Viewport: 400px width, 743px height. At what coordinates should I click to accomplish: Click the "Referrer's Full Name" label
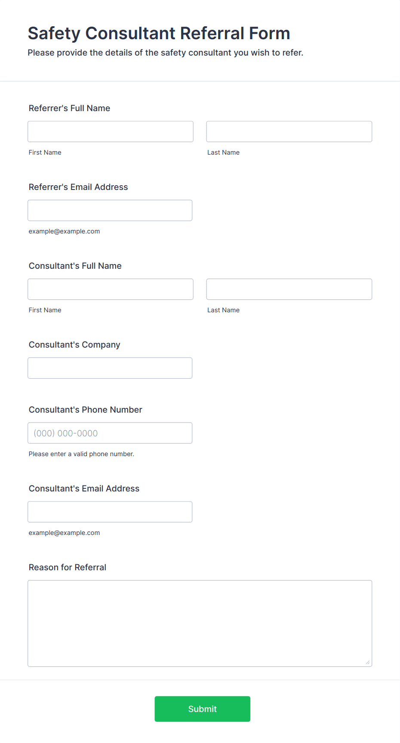(69, 108)
